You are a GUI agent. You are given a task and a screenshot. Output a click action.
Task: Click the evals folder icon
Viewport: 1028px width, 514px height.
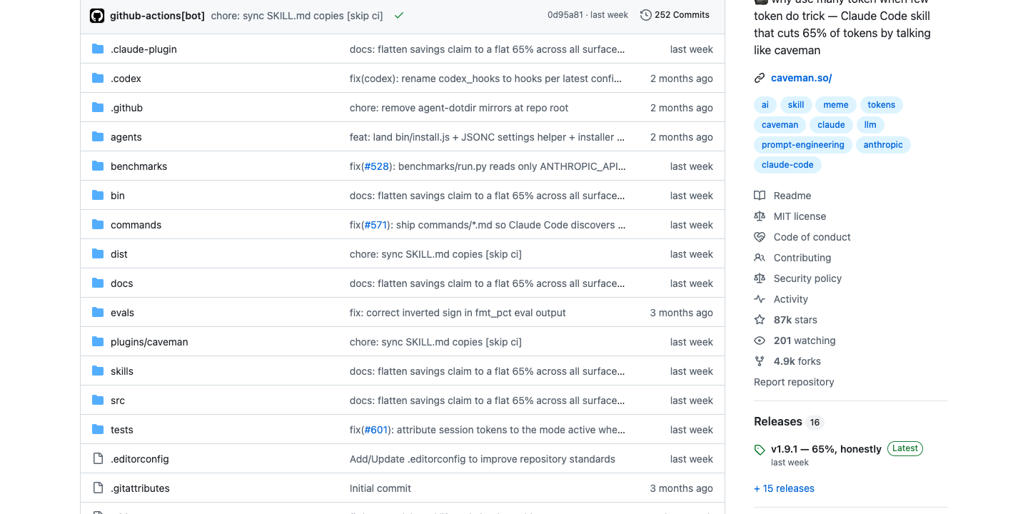[x=98, y=313]
